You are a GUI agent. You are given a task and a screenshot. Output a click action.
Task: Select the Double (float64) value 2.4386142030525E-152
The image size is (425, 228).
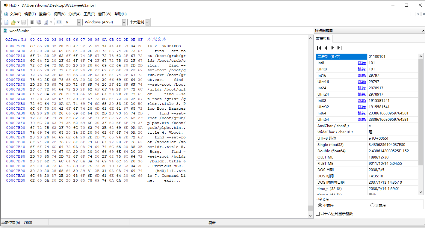point(389,151)
